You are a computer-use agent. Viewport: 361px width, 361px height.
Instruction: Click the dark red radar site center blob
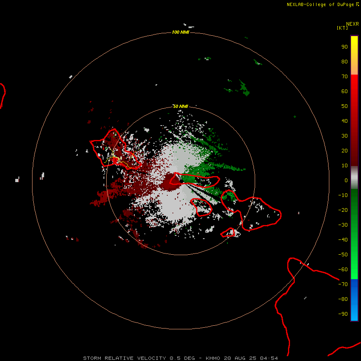(171, 182)
